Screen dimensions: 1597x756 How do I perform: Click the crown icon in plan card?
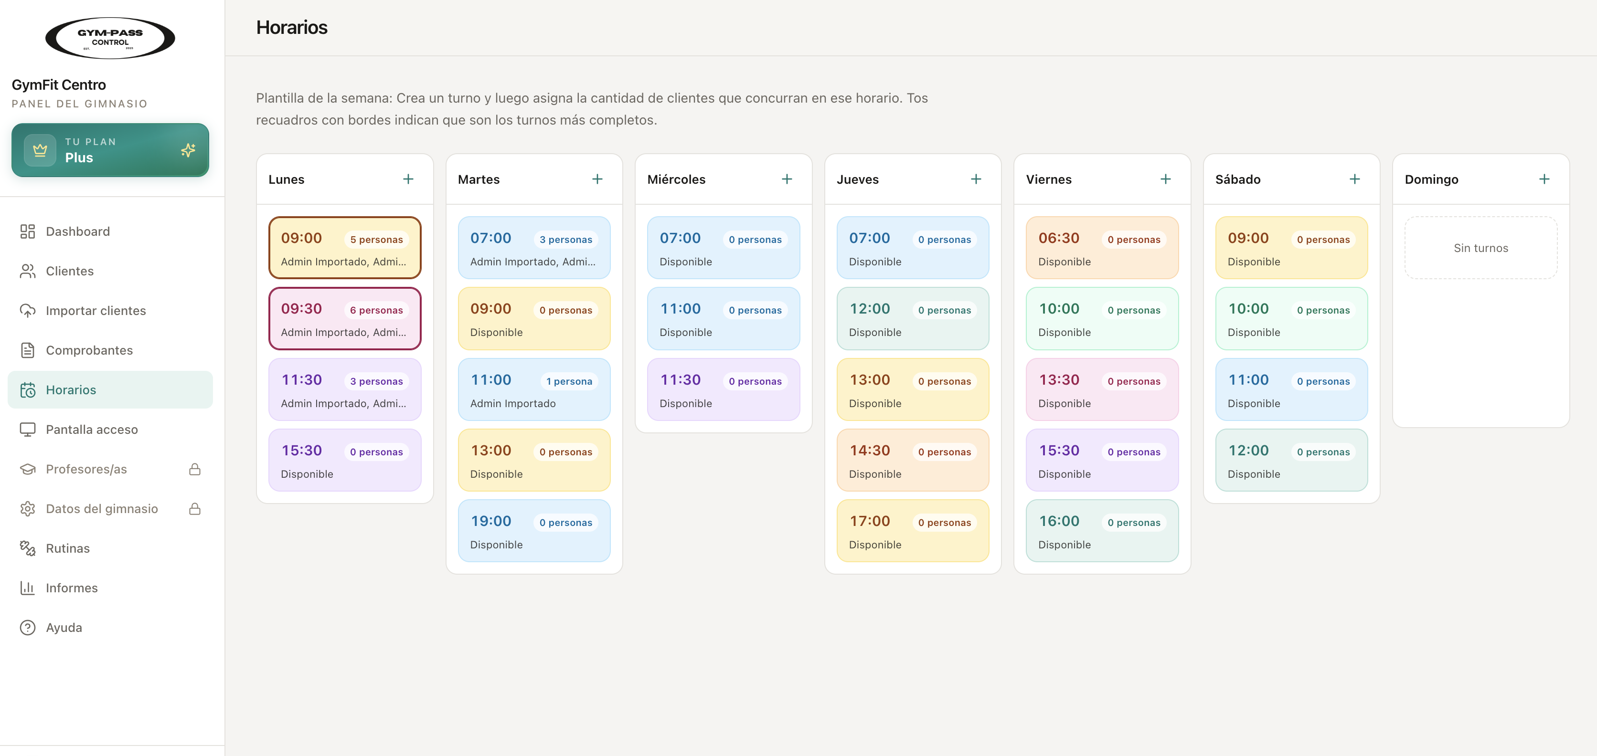(x=40, y=150)
